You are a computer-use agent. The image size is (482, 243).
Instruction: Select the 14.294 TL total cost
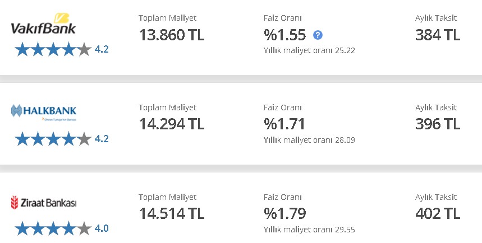pos(172,124)
